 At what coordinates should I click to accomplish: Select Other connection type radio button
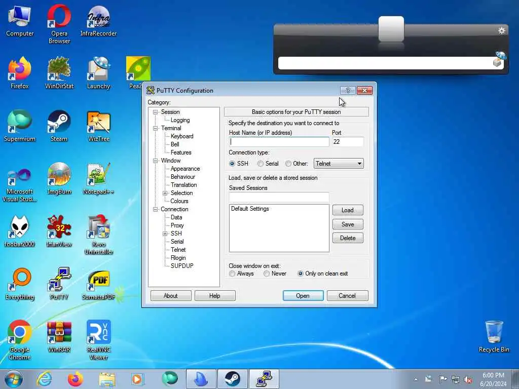click(288, 164)
